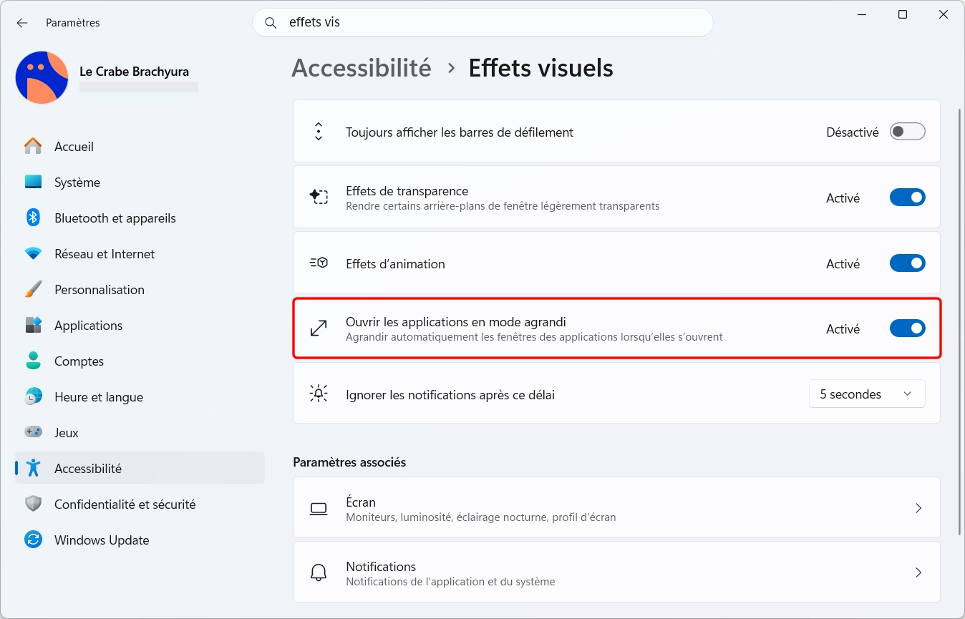Open Écran related settings chevron
Viewport: 965px width, 619px height.
tap(918, 508)
